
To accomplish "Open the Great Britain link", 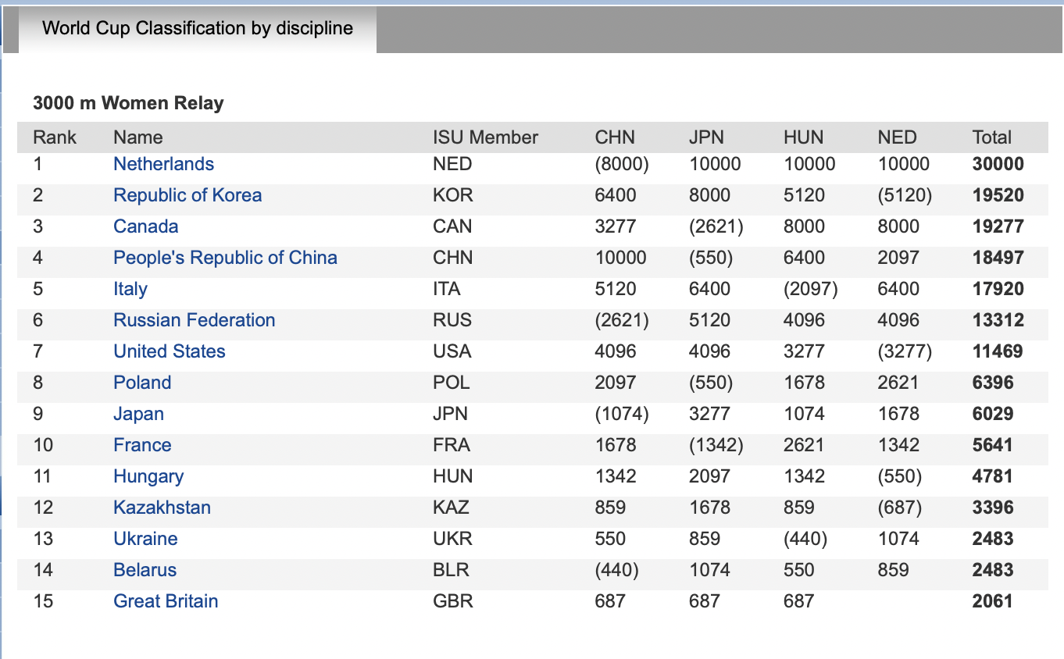I will click(x=166, y=601).
